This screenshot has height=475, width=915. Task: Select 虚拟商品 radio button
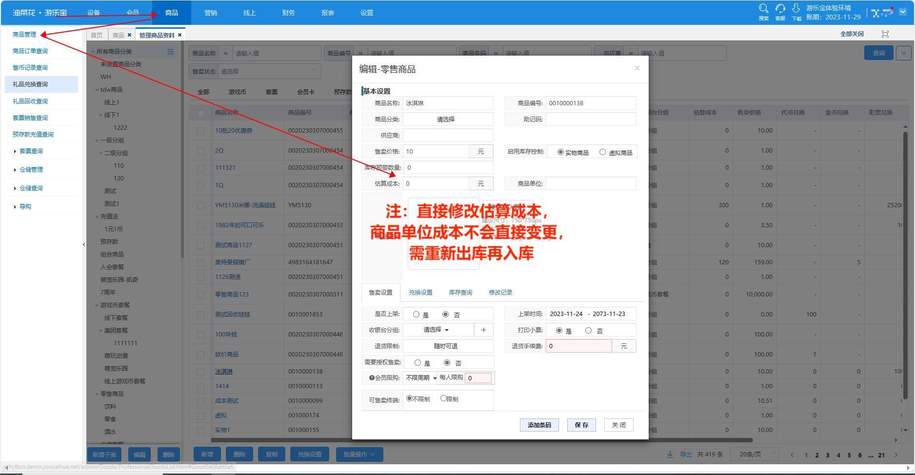click(x=603, y=152)
